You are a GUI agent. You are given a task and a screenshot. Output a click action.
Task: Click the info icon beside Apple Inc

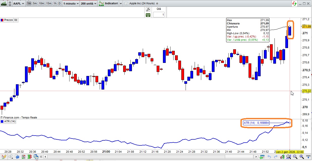(126, 4)
